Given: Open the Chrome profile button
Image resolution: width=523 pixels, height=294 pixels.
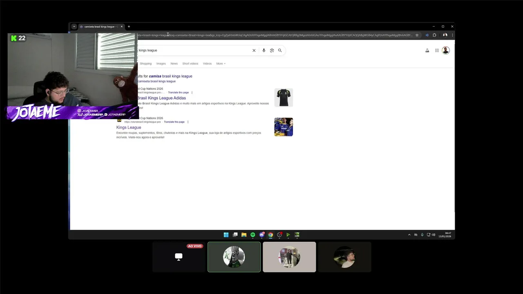Looking at the screenshot, I should point(445,35).
